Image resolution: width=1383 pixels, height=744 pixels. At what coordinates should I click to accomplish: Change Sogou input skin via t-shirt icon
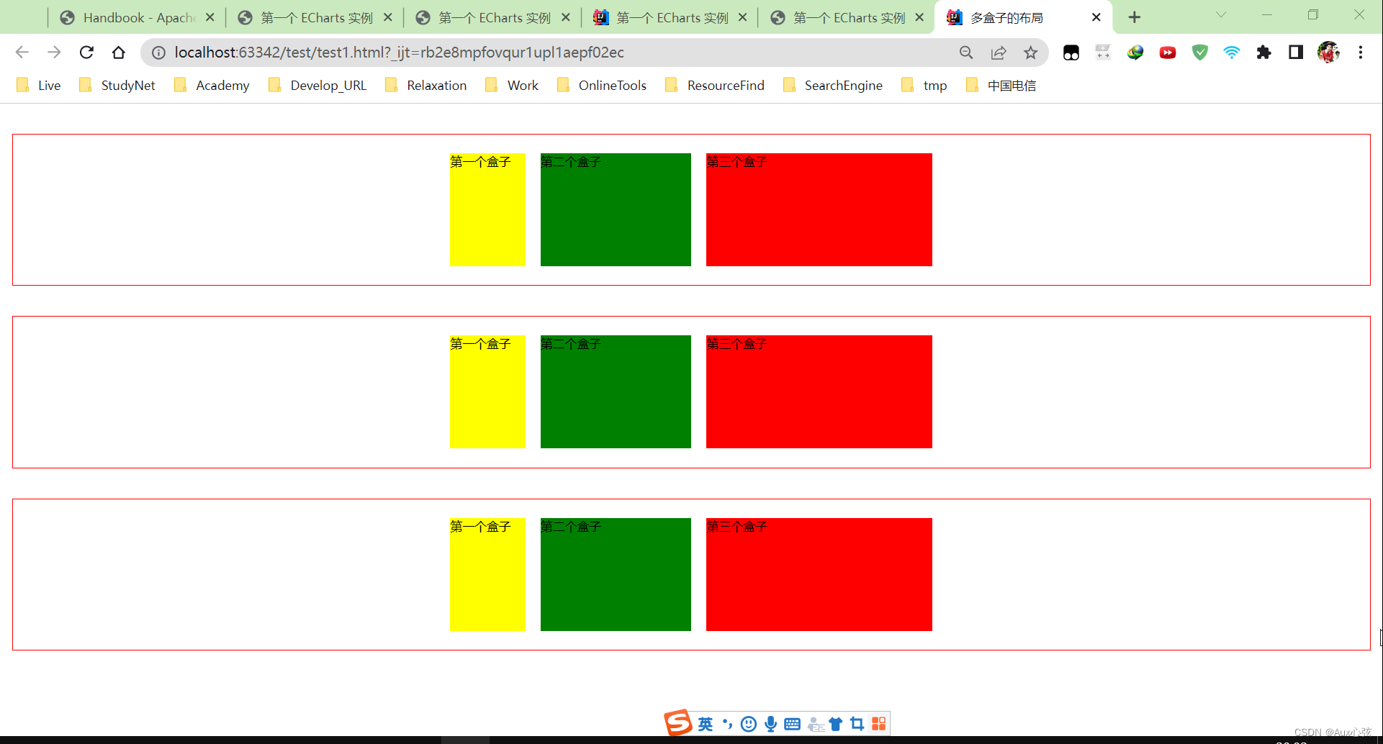click(x=836, y=724)
